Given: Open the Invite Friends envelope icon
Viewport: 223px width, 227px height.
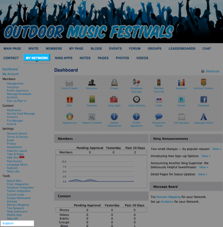Looking at the screenshot, I should click(69, 83).
